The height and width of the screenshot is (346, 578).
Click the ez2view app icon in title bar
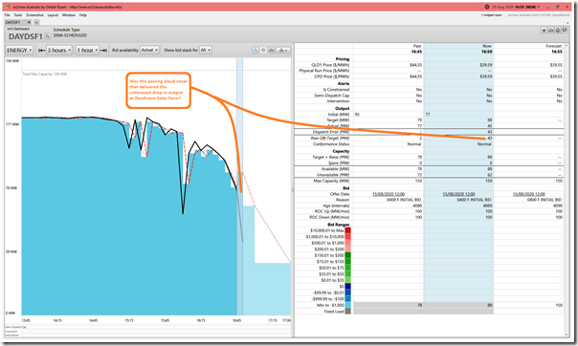pos(8,7)
